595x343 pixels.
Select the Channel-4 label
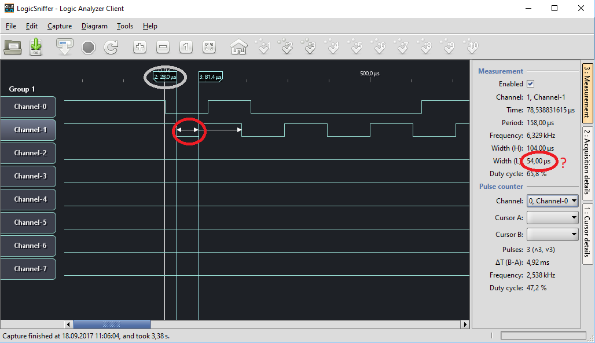pyautogui.click(x=28, y=199)
